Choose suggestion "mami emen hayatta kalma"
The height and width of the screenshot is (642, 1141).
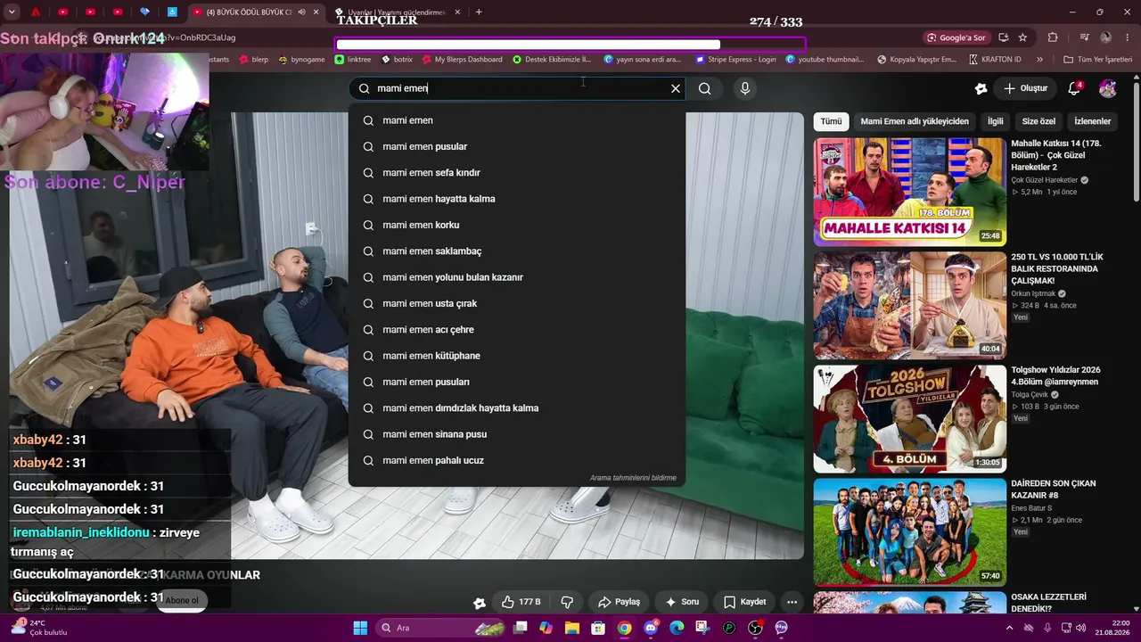tap(517, 199)
